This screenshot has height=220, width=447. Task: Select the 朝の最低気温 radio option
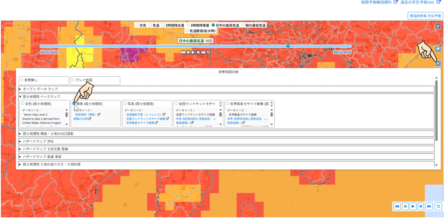pos(243,26)
